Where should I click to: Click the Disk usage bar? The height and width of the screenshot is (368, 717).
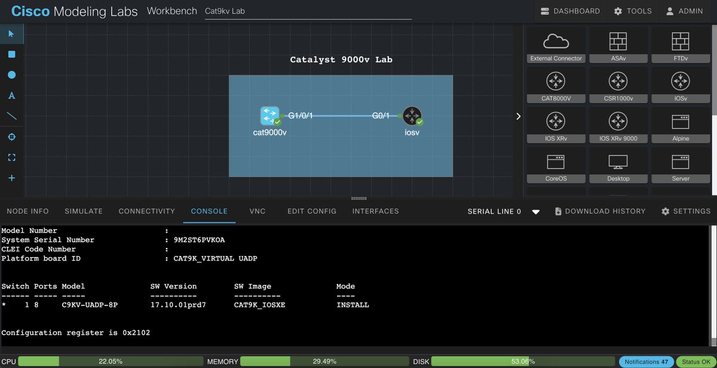click(523, 361)
